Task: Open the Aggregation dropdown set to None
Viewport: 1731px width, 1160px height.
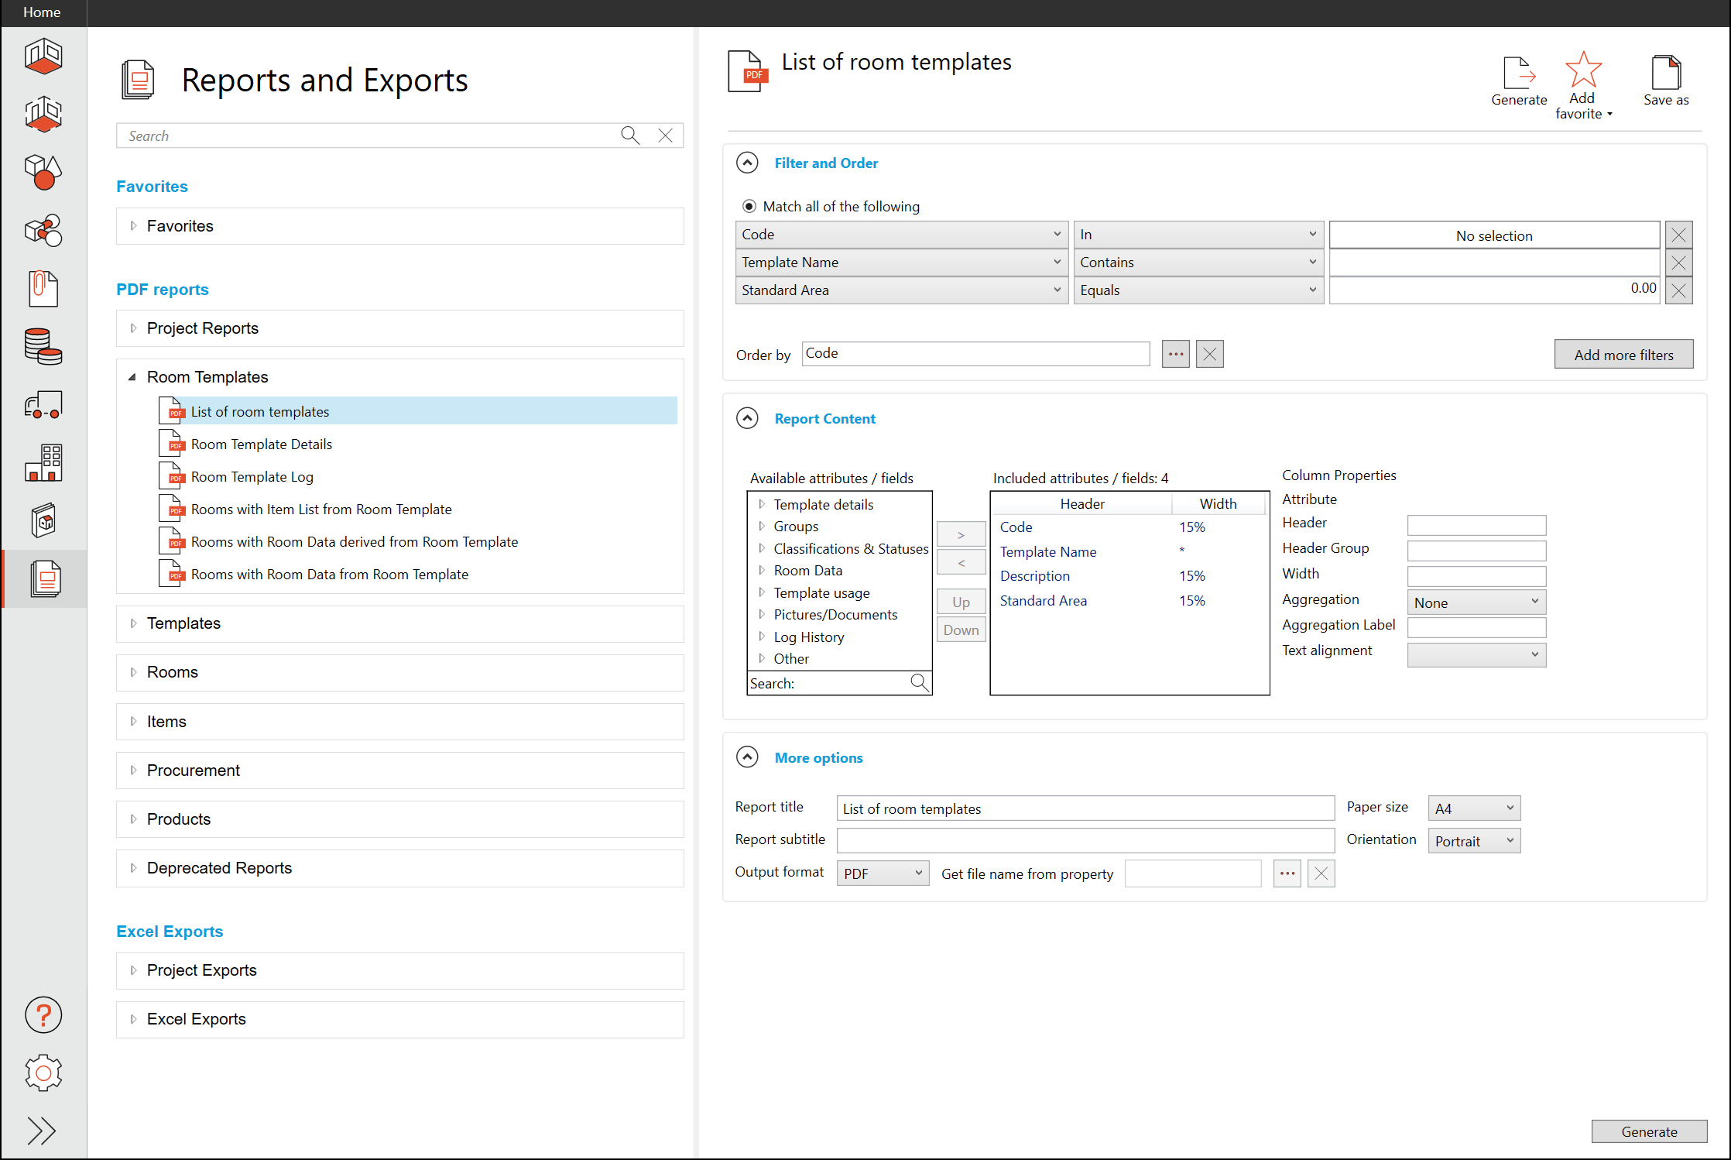Action: click(1476, 602)
